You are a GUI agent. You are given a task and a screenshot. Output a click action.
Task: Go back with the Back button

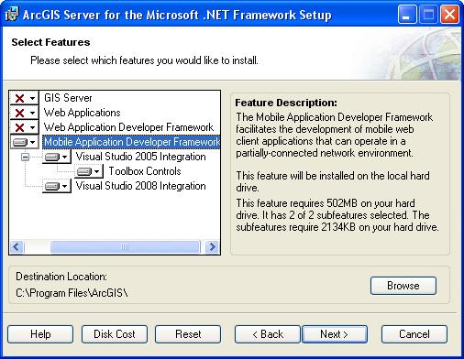pyautogui.click(x=268, y=334)
